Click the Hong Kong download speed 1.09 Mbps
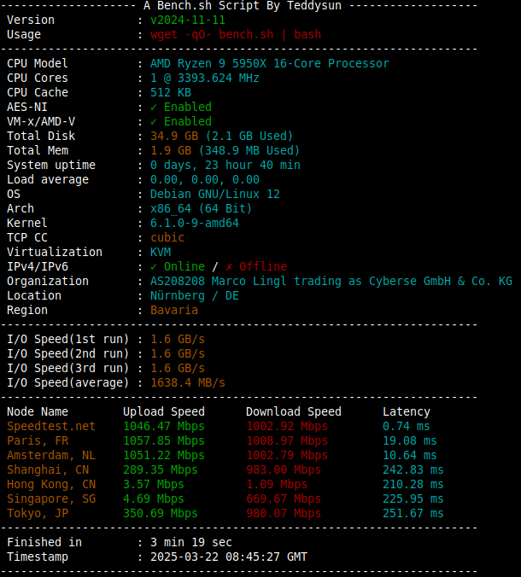This screenshot has height=577, width=521. [x=277, y=484]
